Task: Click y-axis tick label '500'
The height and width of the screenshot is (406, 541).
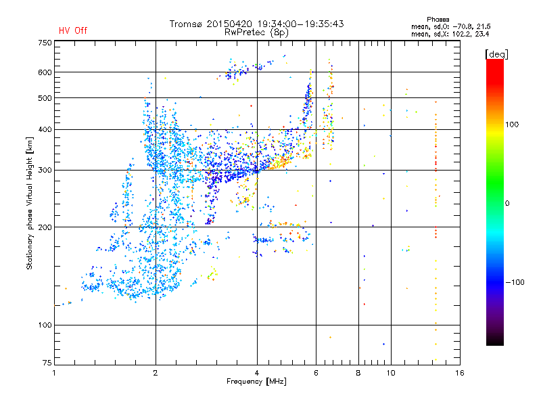Action: click(x=45, y=98)
